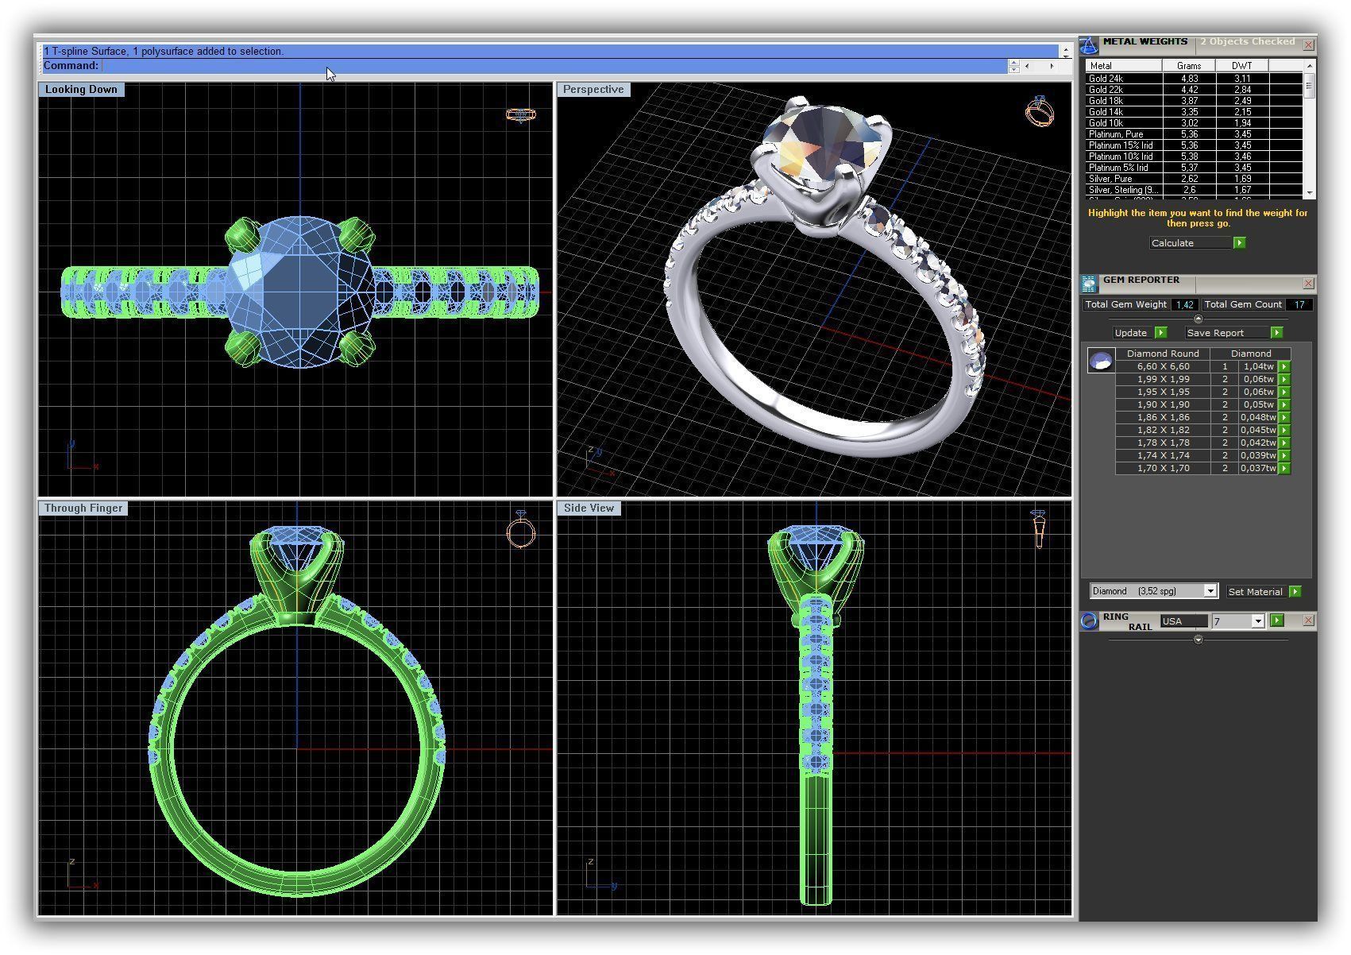The image size is (1351, 955).
Task: Click the green run arrow in the Ring Rail bar
Action: 1278,621
